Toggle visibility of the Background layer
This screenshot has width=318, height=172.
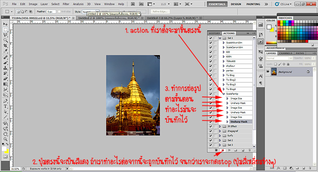click(268, 72)
